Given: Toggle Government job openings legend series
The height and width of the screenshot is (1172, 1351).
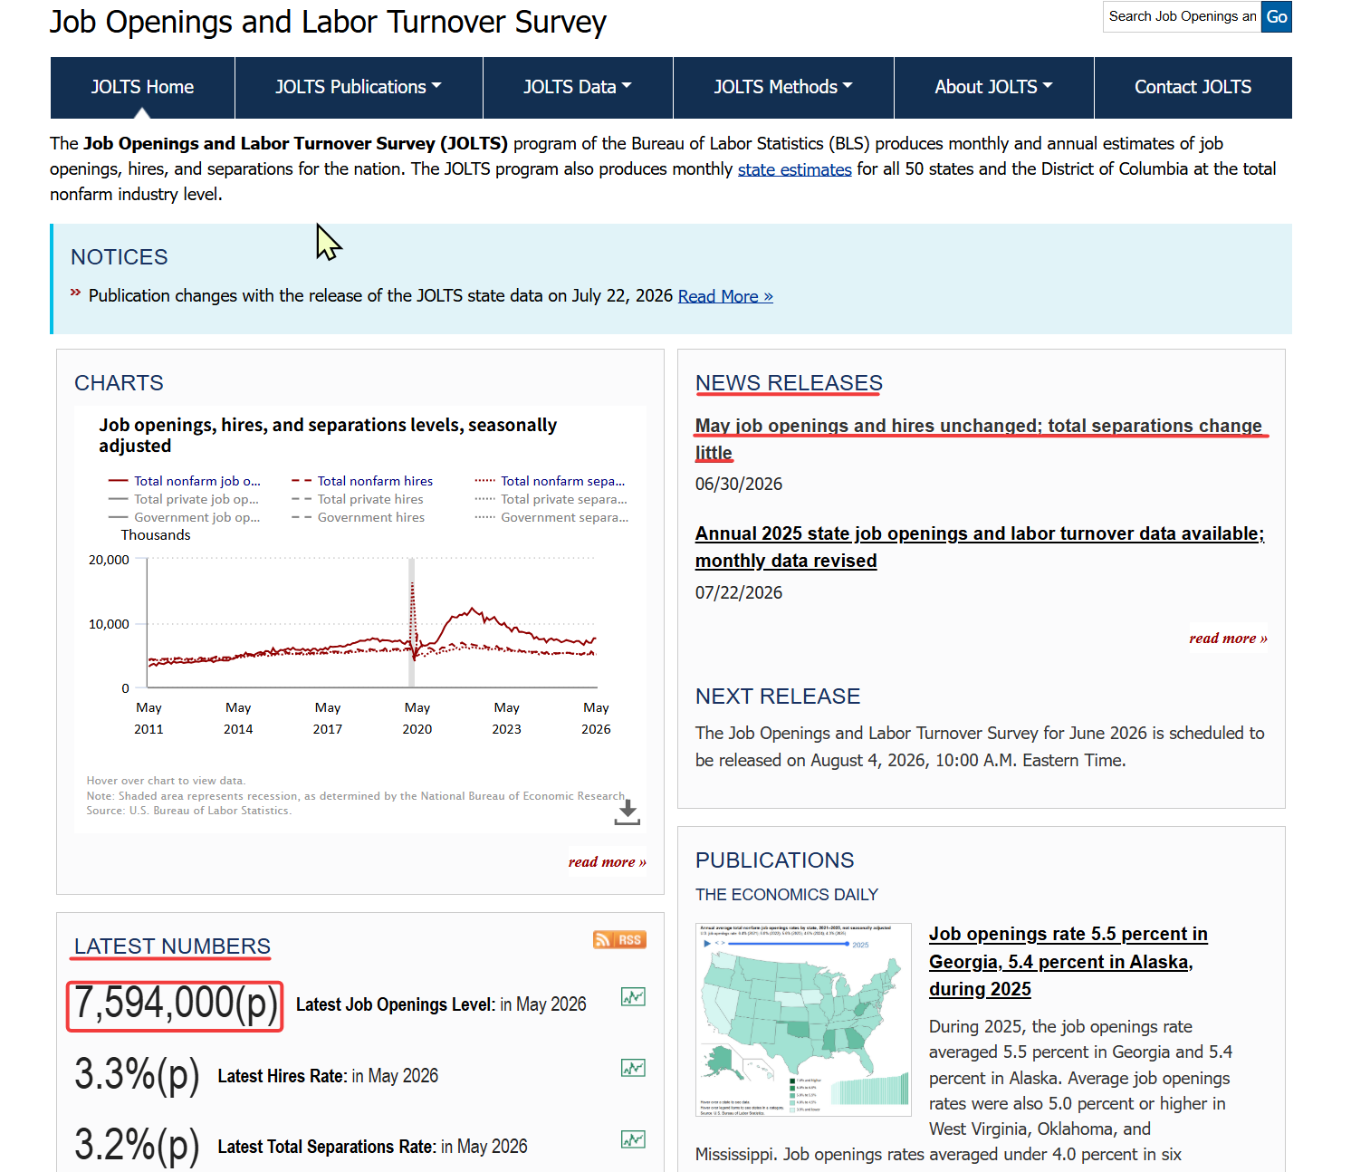Looking at the screenshot, I should click(184, 517).
